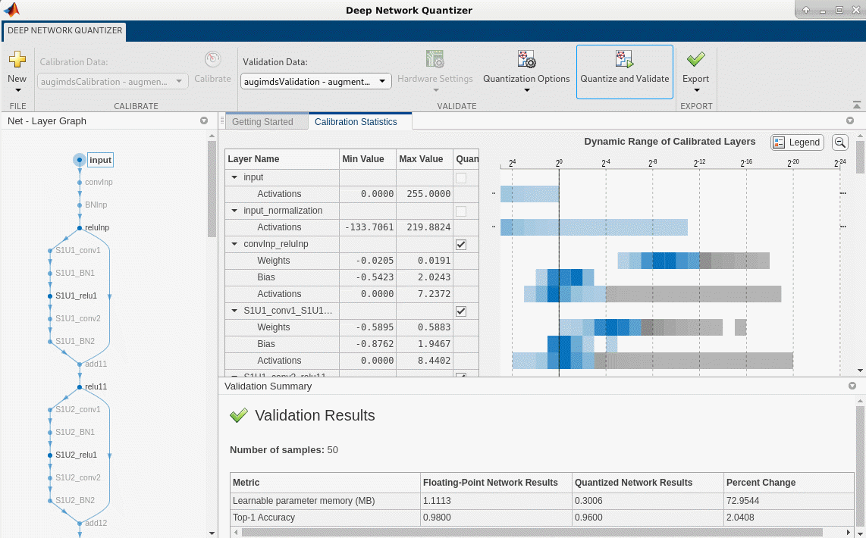Click the Max Value column header
The height and width of the screenshot is (538, 866).
[x=425, y=159]
